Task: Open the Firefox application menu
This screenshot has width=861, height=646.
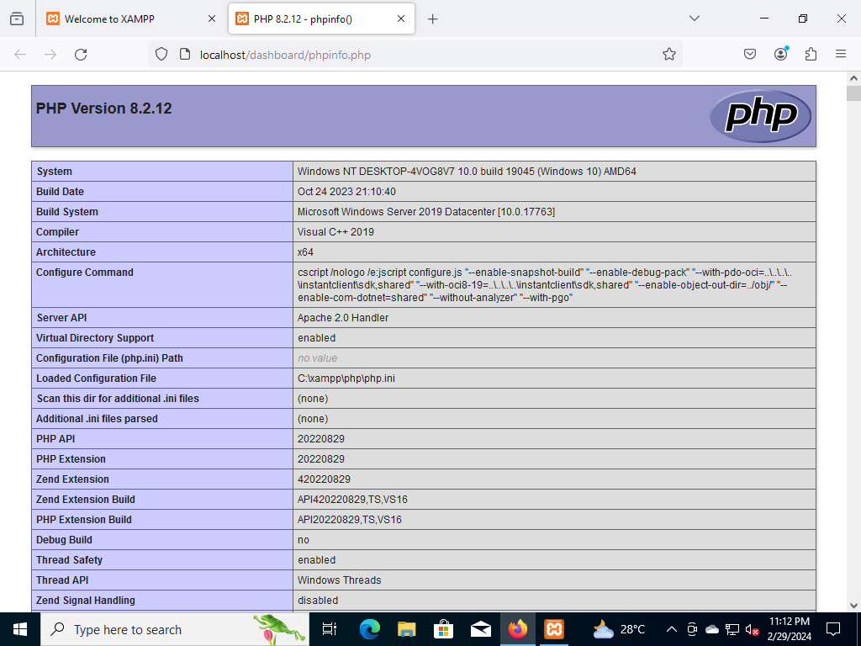Action: pyautogui.click(x=840, y=53)
